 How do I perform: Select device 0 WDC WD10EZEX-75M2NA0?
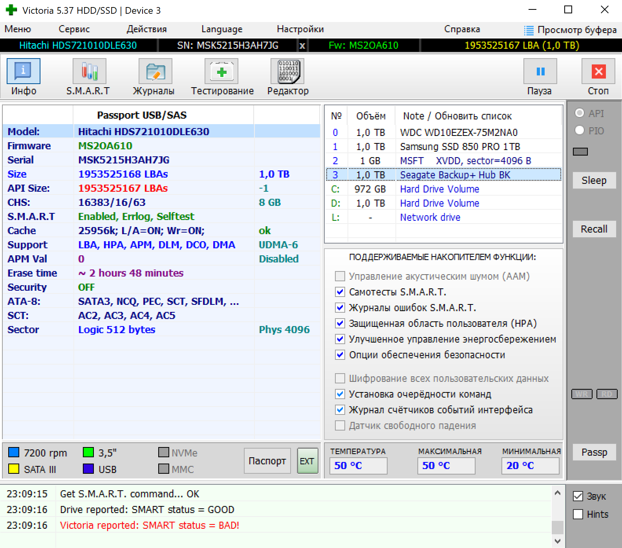444,132
